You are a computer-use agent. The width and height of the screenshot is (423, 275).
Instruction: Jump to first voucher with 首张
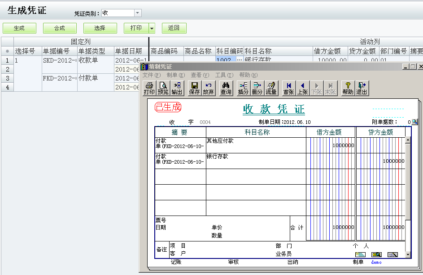(x=289, y=88)
